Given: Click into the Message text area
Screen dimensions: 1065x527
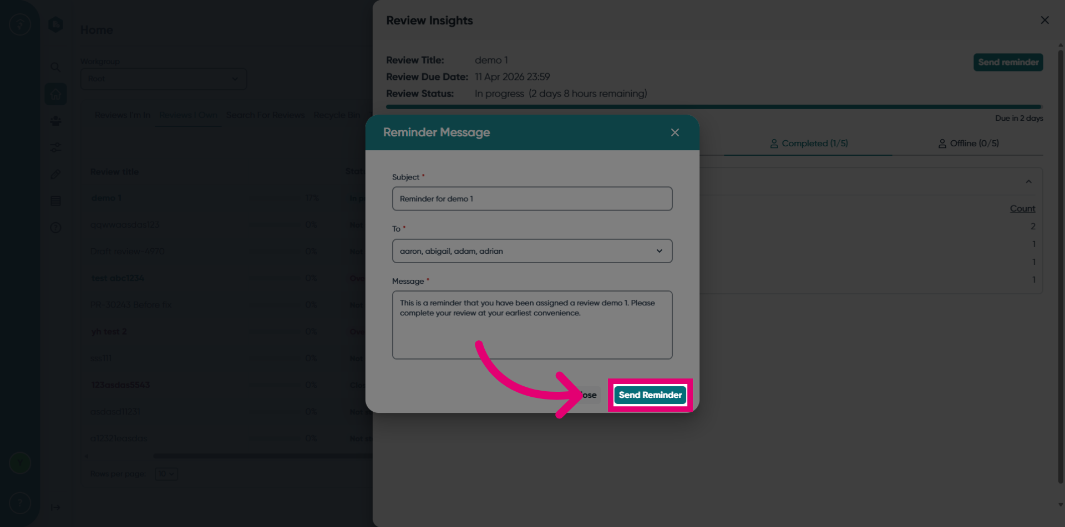Looking at the screenshot, I should pos(532,325).
